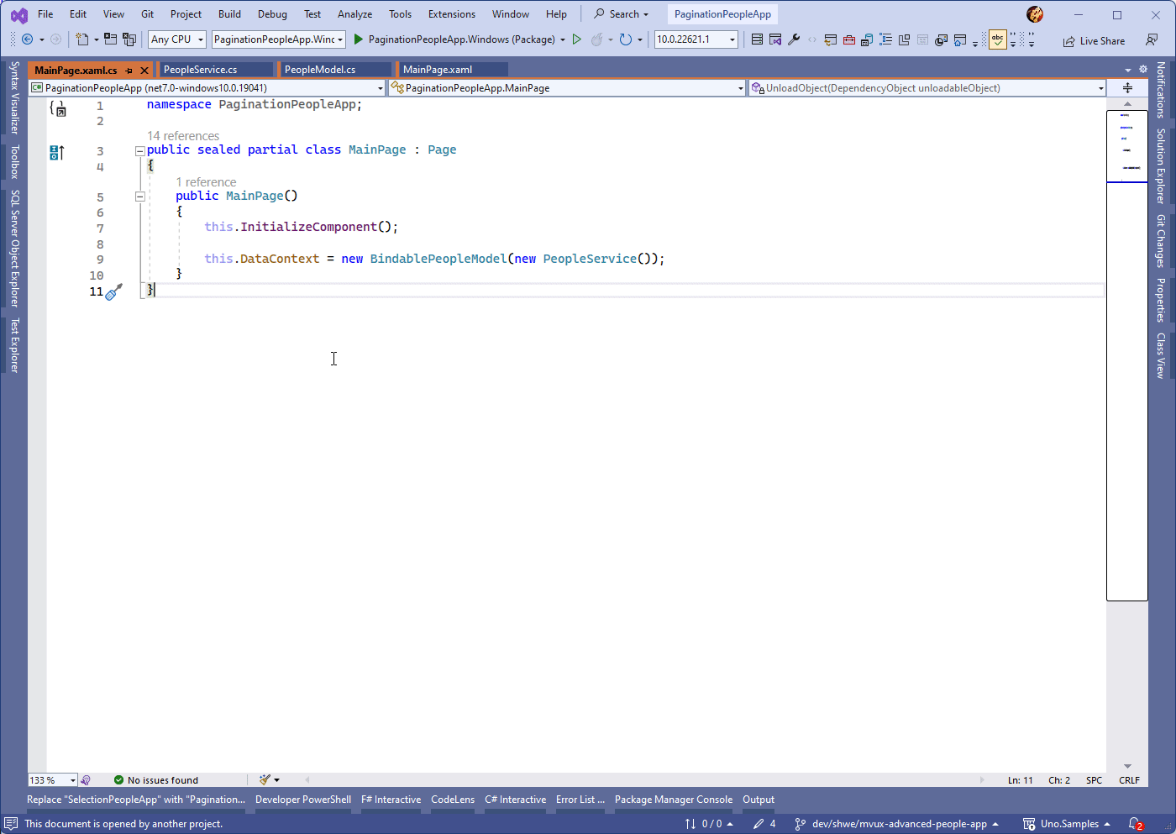Image resolution: width=1176 pixels, height=834 pixels.
Task: Click the Save All toolbar icon
Action: point(129,39)
